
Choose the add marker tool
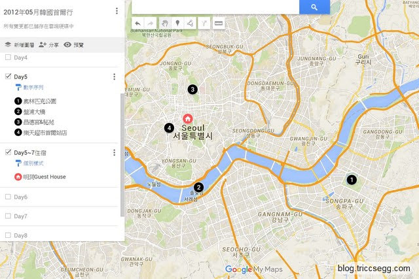point(177,24)
